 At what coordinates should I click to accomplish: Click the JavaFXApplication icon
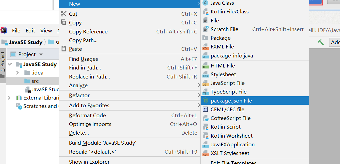pyautogui.click(x=205, y=144)
